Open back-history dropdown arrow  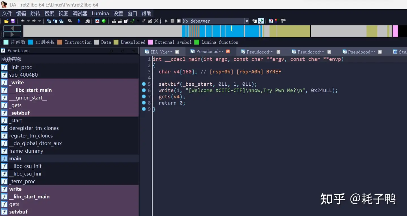28,21
